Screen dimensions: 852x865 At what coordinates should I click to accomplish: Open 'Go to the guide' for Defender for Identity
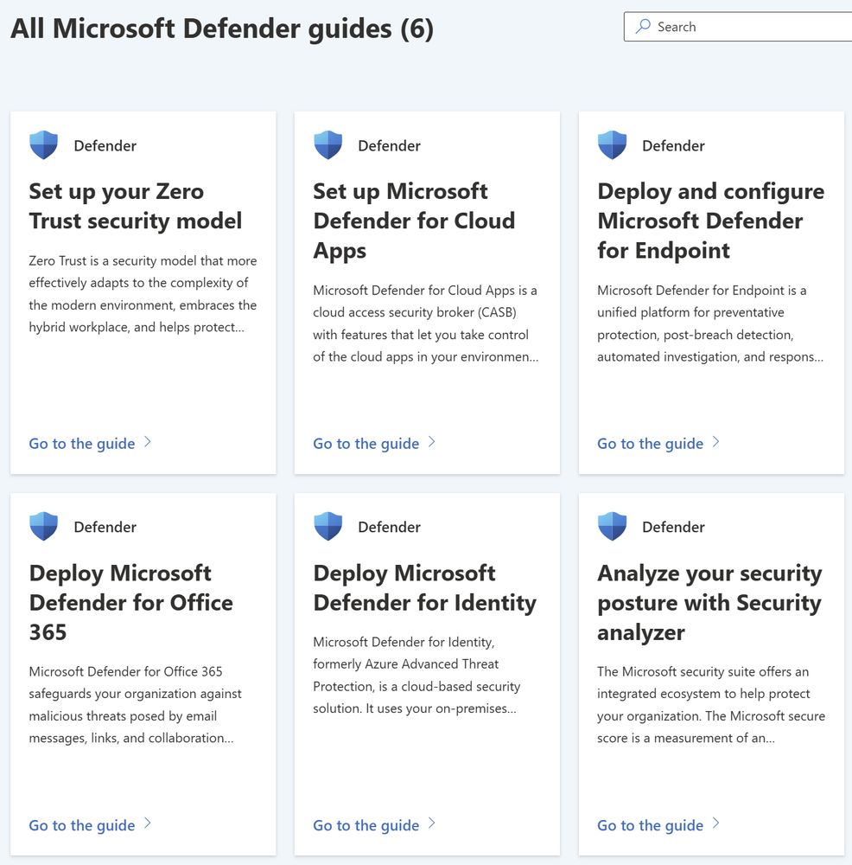366,825
